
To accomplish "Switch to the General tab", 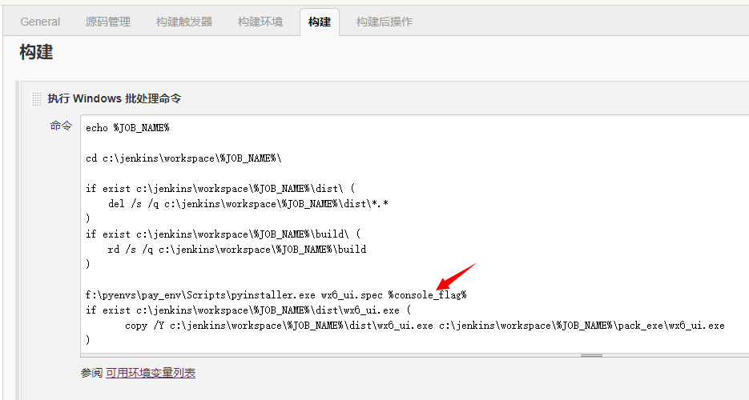I will pyautogui.click(x=40, y=22).
